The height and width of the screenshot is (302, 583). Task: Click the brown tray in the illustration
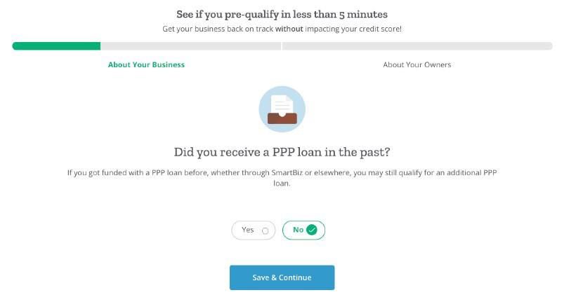click(x=282, y=118)
